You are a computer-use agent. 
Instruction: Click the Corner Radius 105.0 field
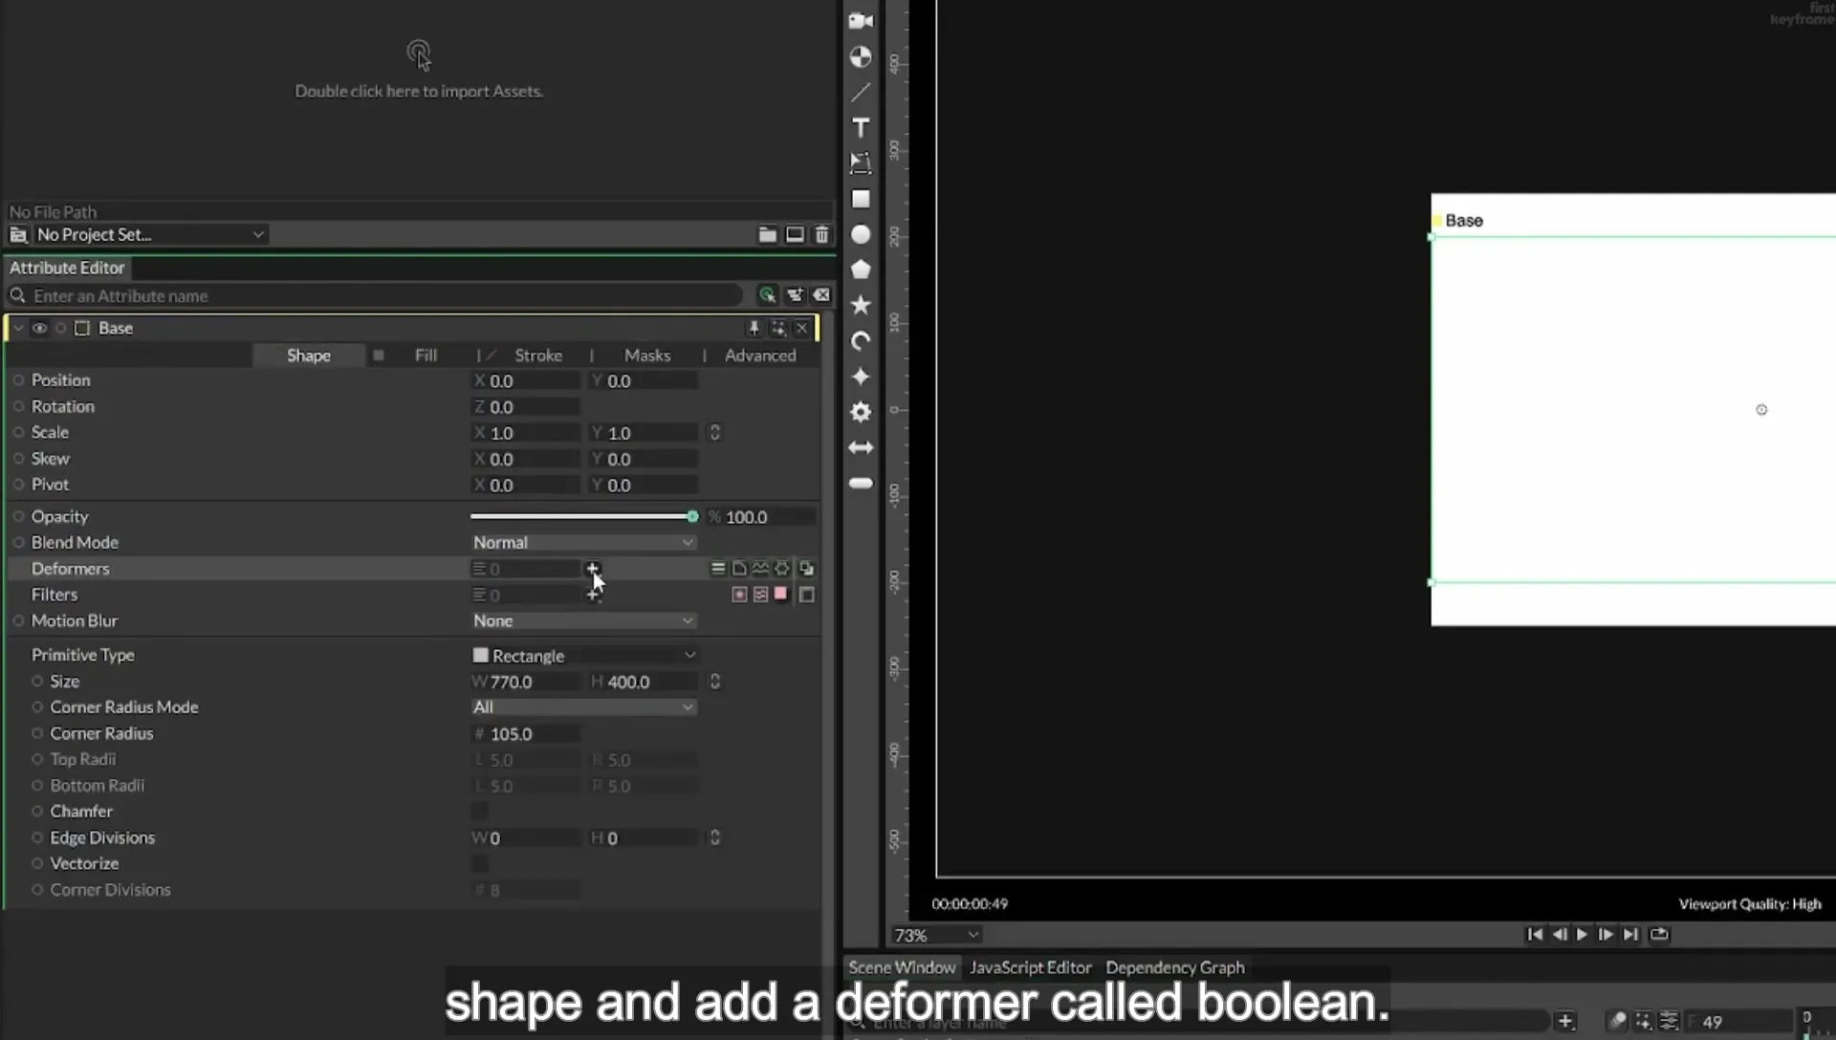pyautogui.click(x=526, y=734)
